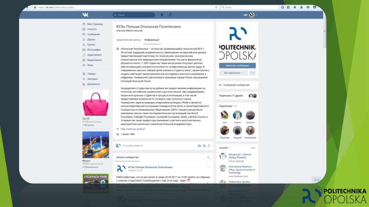Attach a photo with the camera icon
Viewport: 369px width, 207px height.
[199, 146]
